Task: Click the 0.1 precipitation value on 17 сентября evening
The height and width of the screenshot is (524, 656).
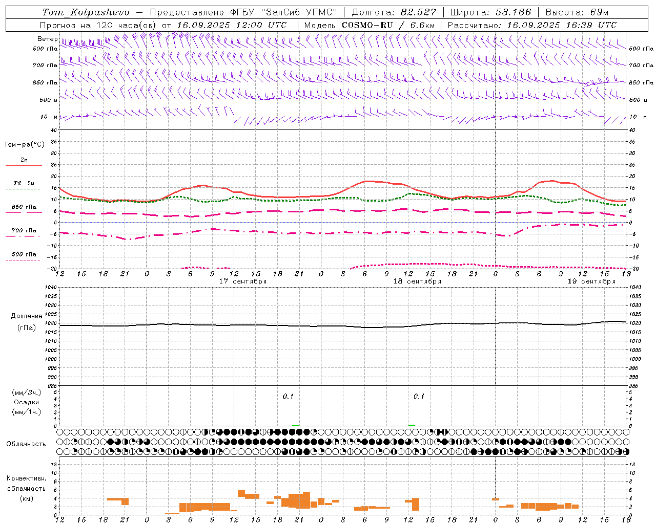Action: pos(288,396)
